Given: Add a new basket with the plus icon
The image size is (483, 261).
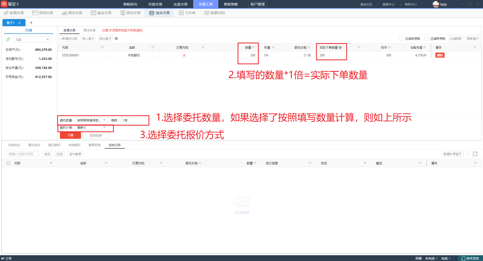Looking at the screenshot, I should coord(31,23).
